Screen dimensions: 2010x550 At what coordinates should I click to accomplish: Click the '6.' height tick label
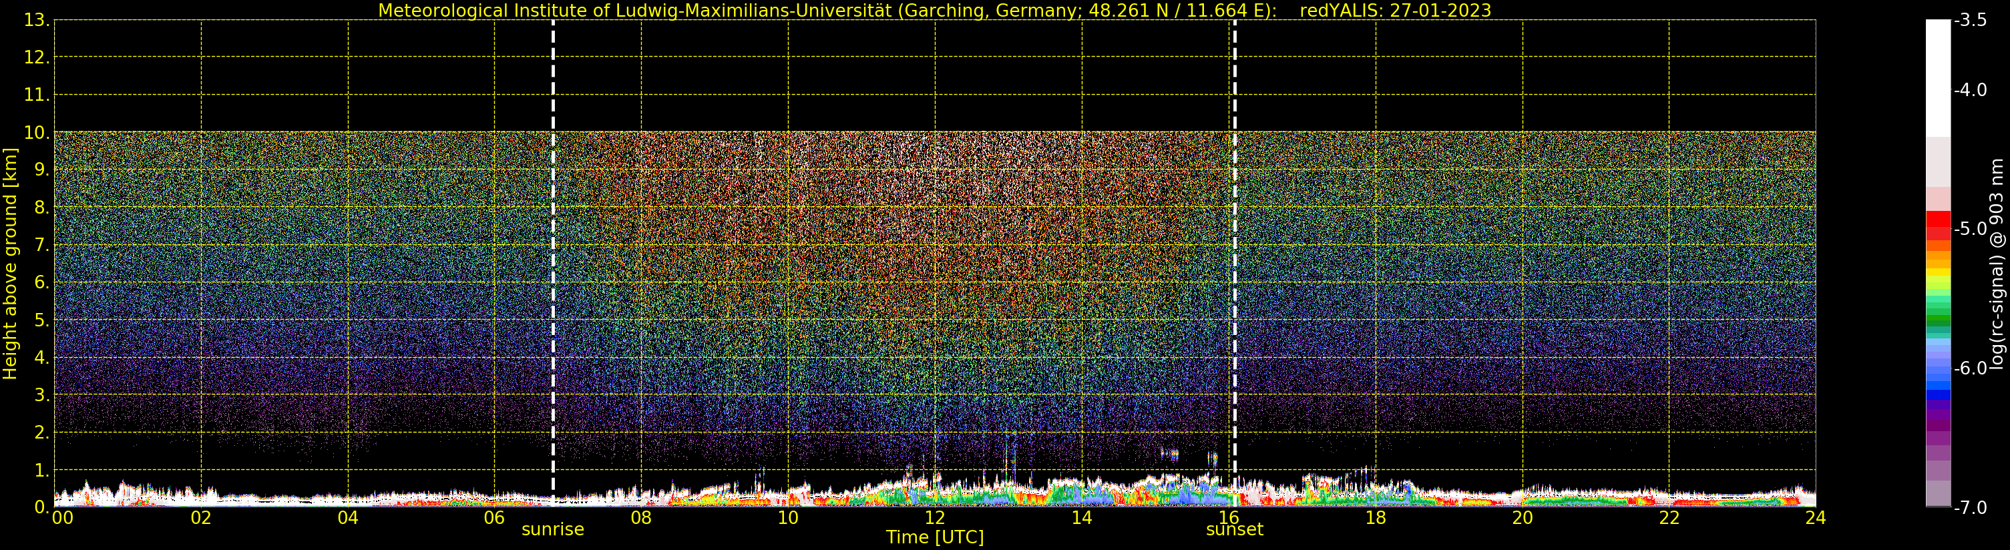click(41, 282)
